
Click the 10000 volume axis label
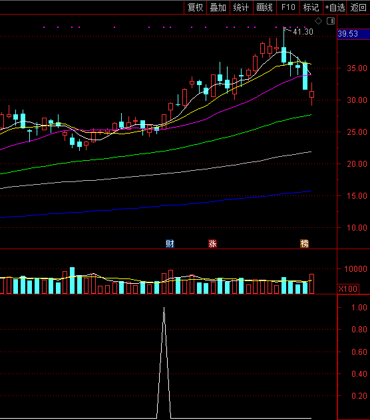(x=355, y=269)
